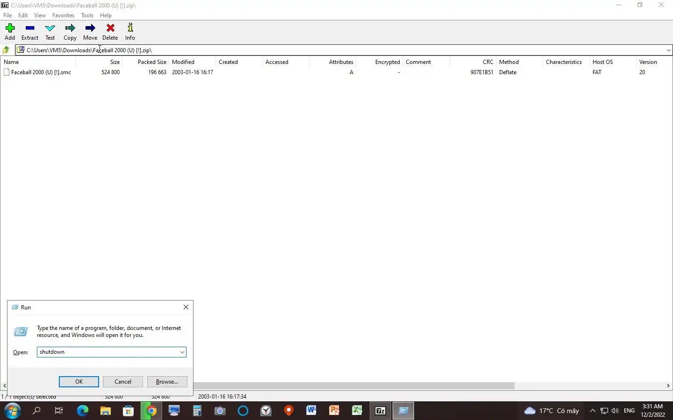Sort by CRC column header
Image resolution: width=673 pixels, height=420 pixels.
473,62
